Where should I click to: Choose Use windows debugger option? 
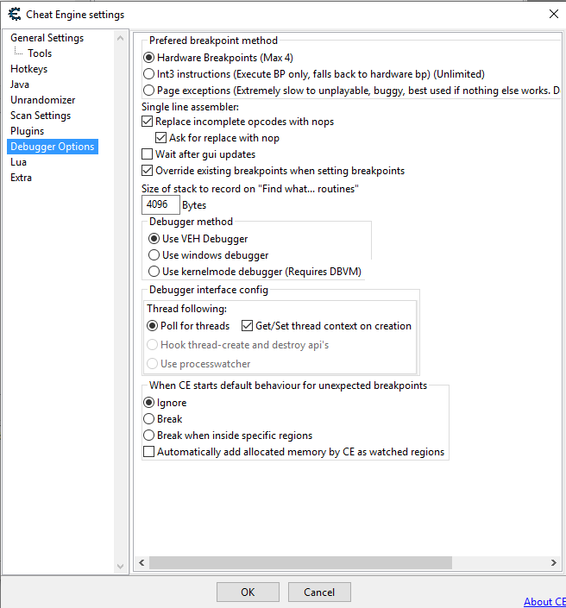(154, 255)
